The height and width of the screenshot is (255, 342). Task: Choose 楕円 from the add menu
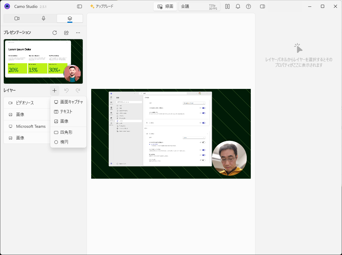pos(68,142)
